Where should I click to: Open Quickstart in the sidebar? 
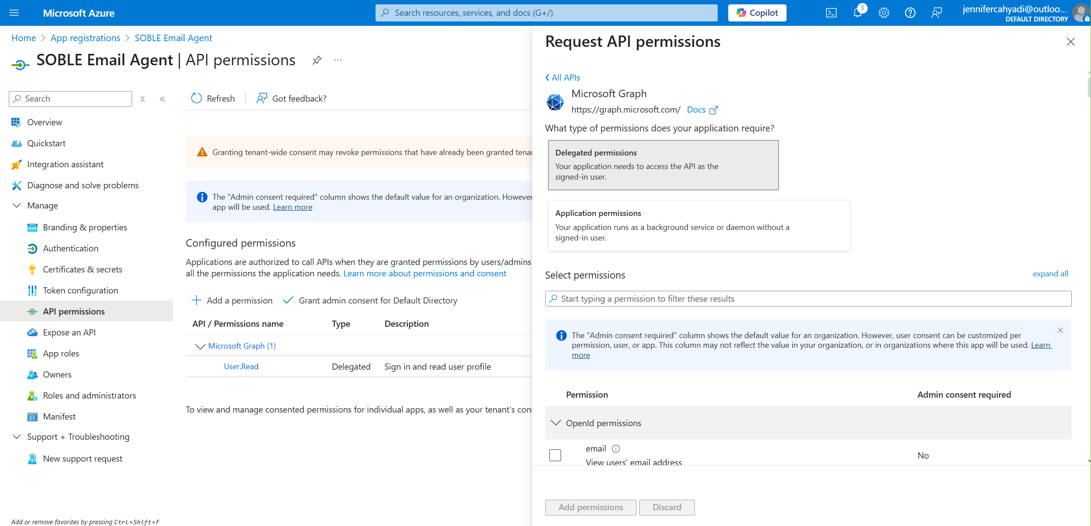coord(46,143)
